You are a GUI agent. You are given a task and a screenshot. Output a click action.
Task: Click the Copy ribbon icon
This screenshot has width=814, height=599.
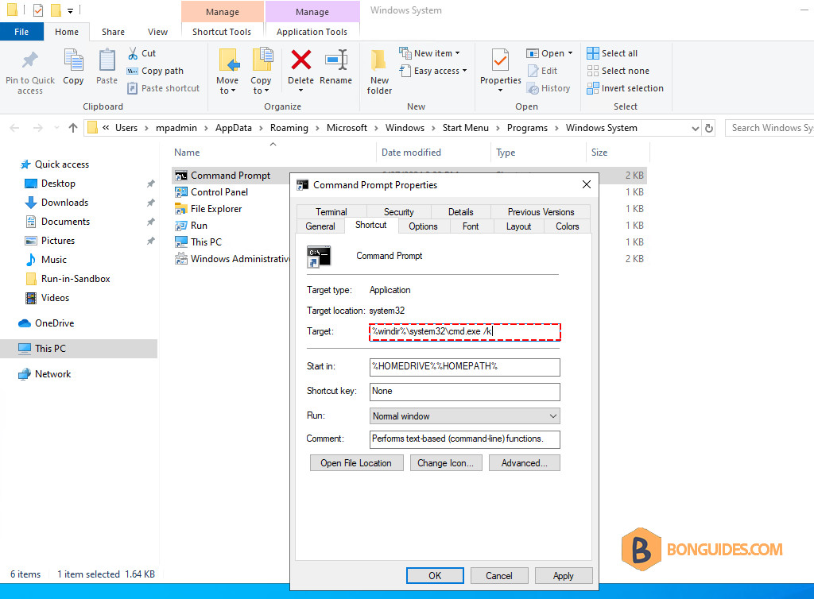tap(73, 60)
